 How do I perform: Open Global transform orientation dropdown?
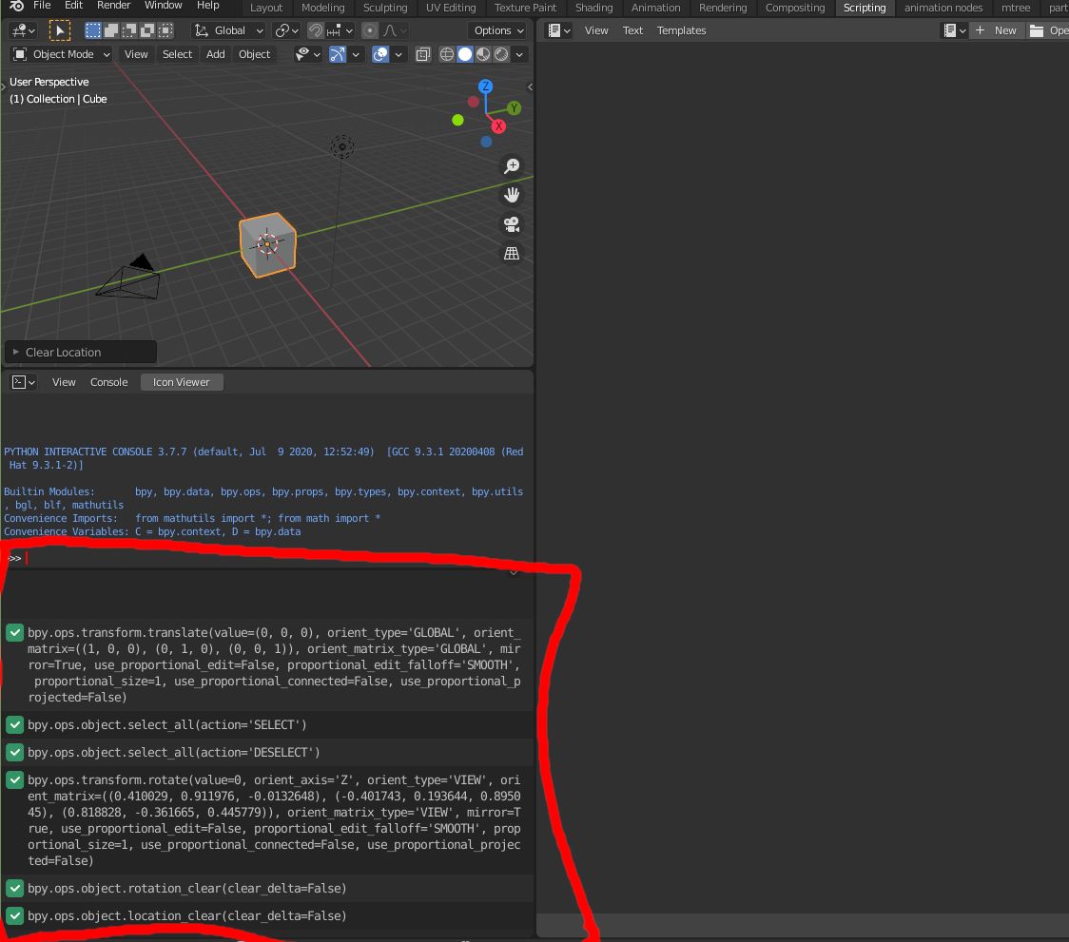228,30
